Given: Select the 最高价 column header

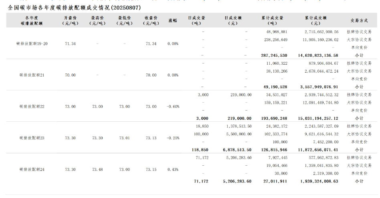Looking at the screenshot, I should point(97,21).
